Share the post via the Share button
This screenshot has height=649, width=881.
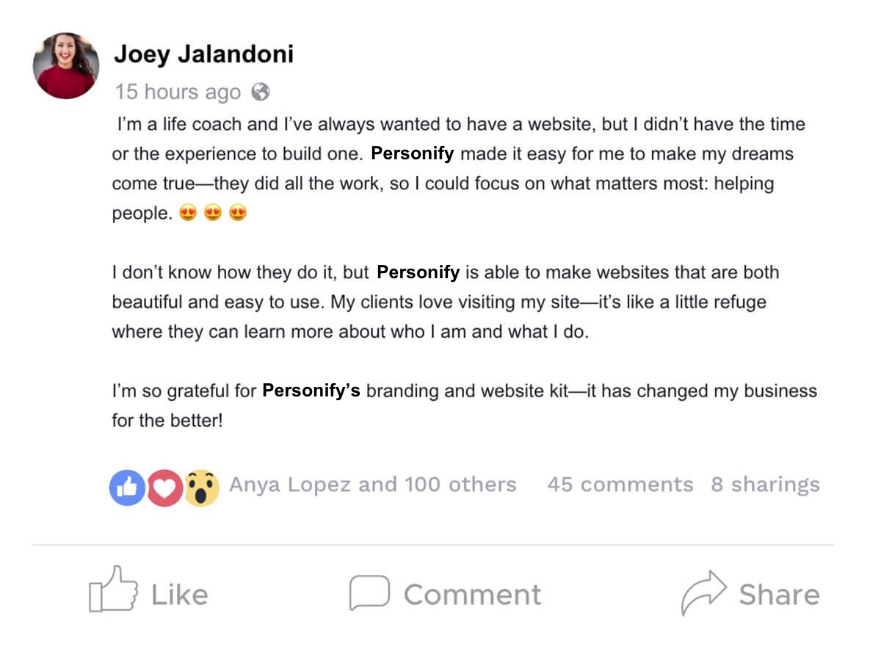[781, 595]
